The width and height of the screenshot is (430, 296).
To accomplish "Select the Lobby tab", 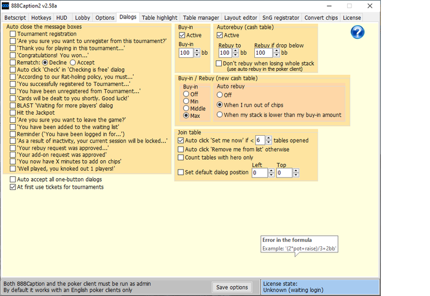I will (x=82, y=18).
